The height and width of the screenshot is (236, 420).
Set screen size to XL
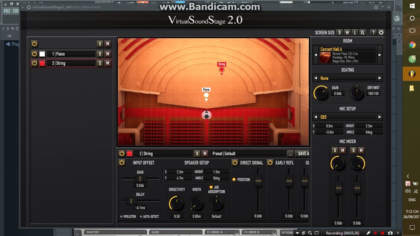[x=363, y=32]
